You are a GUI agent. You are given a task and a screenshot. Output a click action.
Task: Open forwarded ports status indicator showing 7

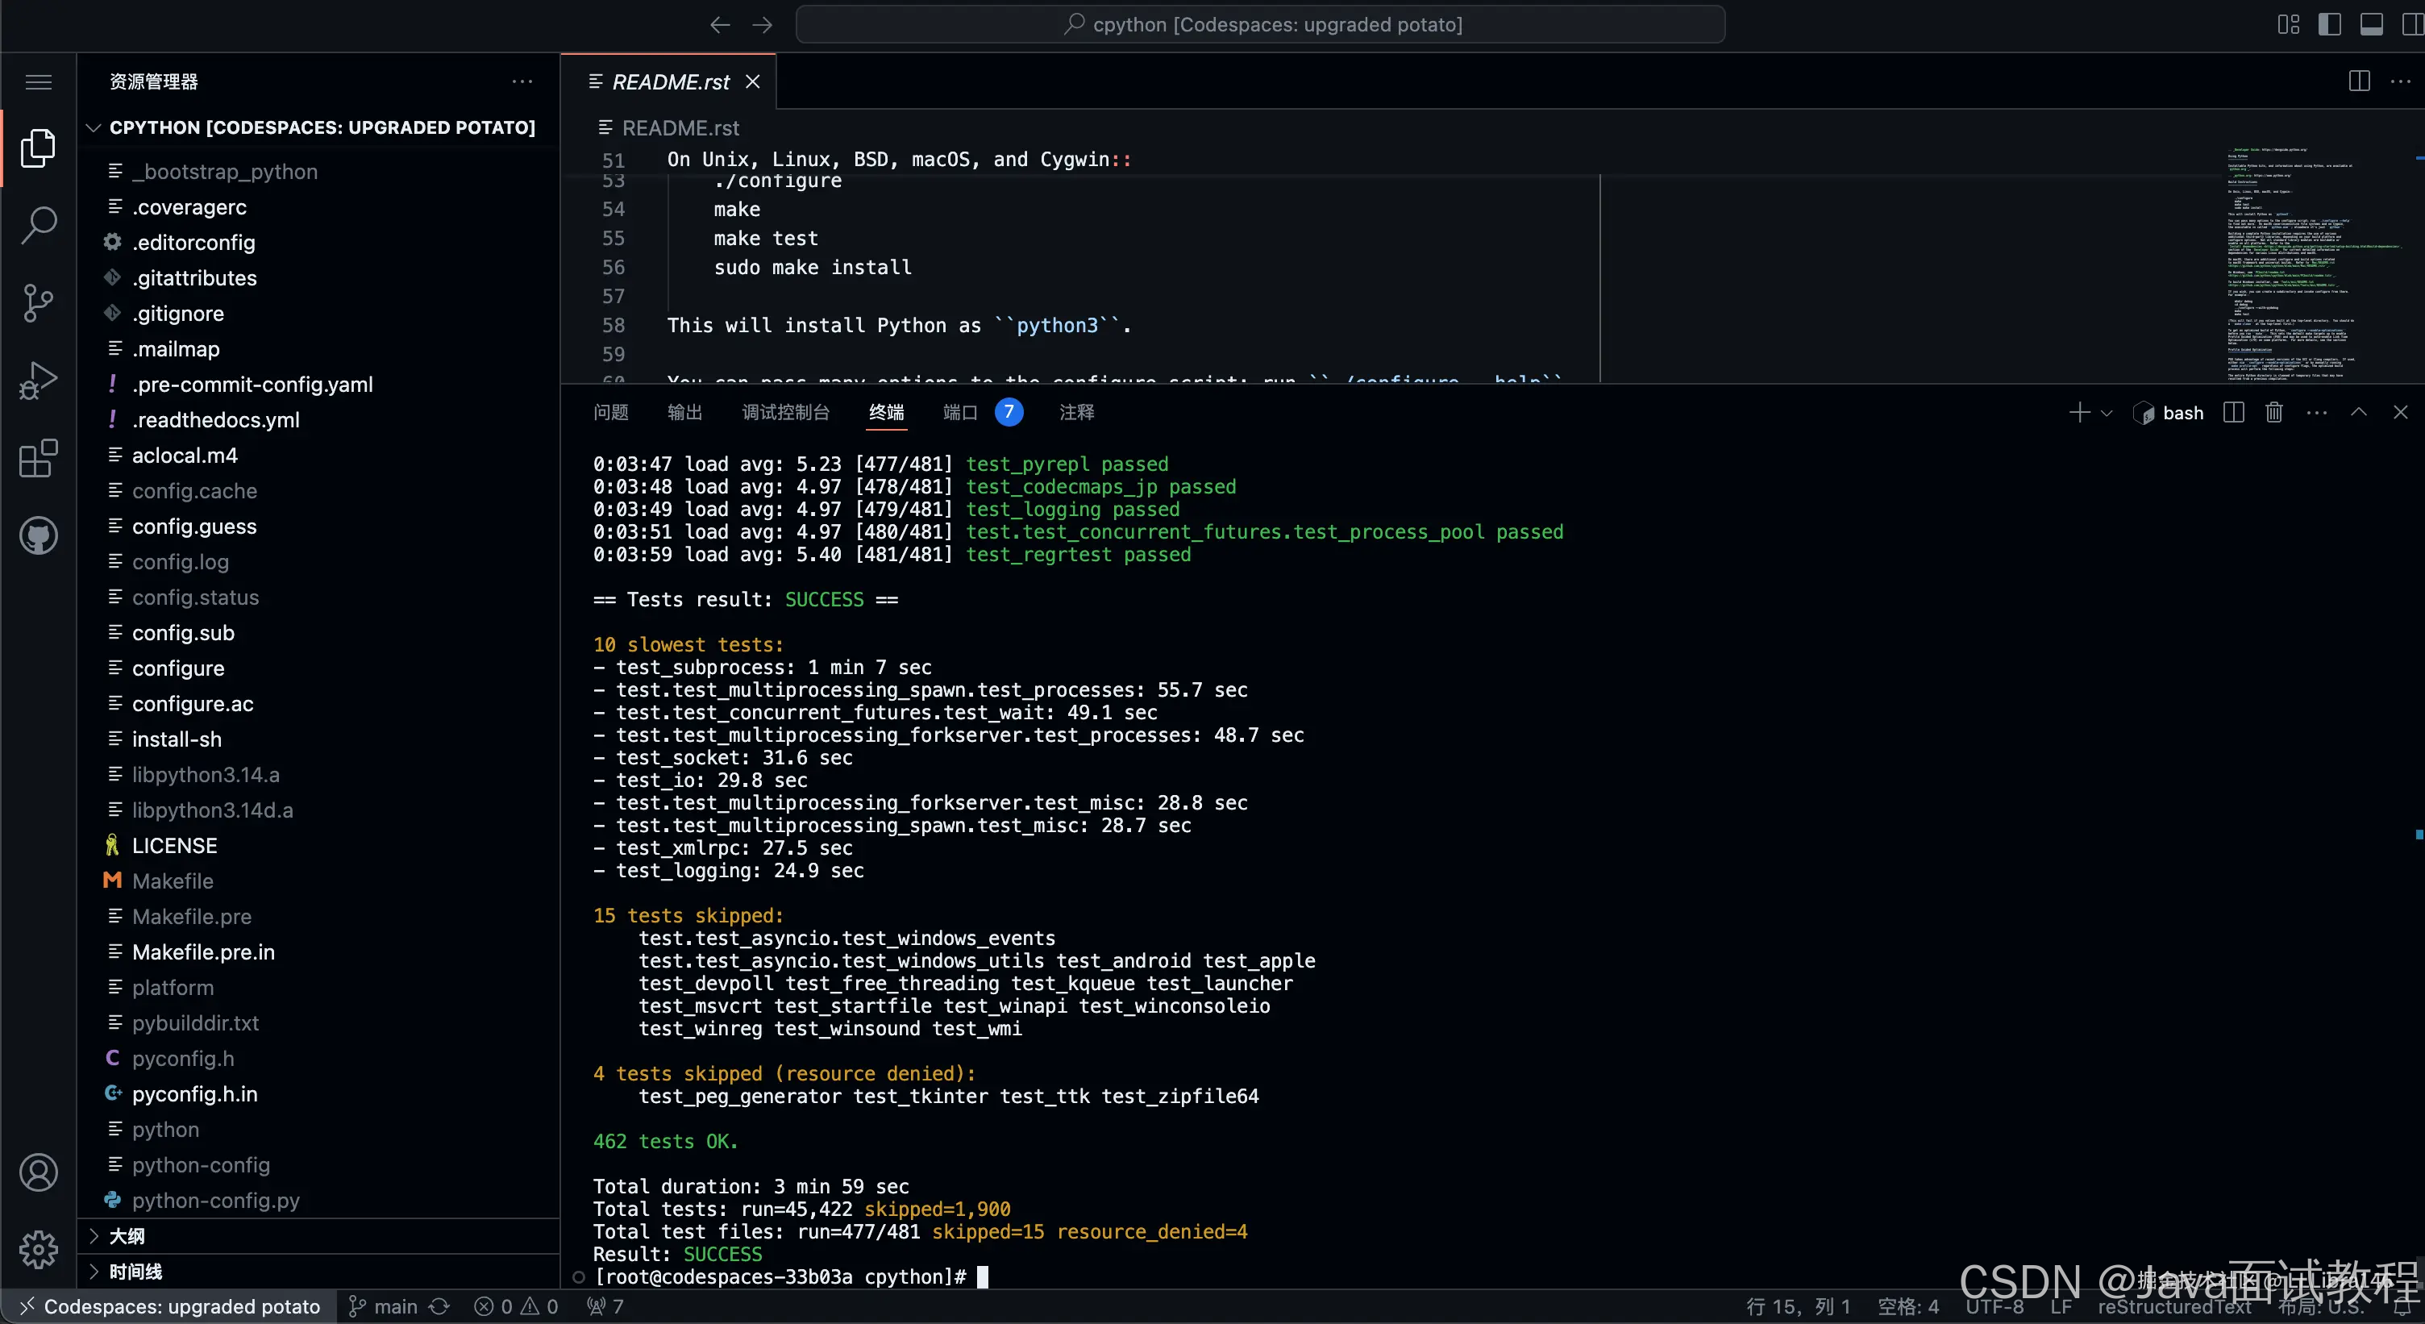point(605,1307)
